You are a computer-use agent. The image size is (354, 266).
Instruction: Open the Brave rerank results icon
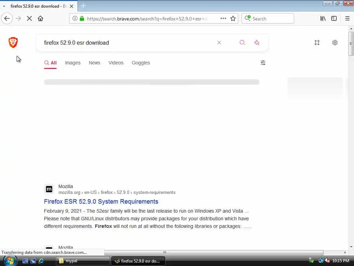tap(317, 43)
